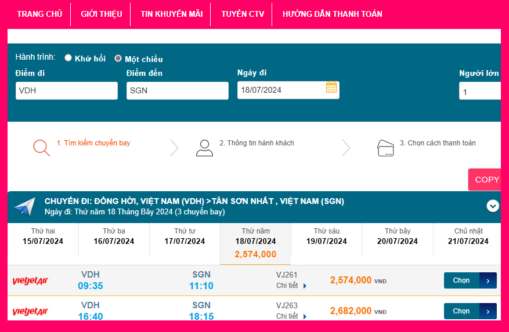The height and width of the screenshot is (332, 509).
Task: Click the payment wallet step icon
Action: coord(386,148)
